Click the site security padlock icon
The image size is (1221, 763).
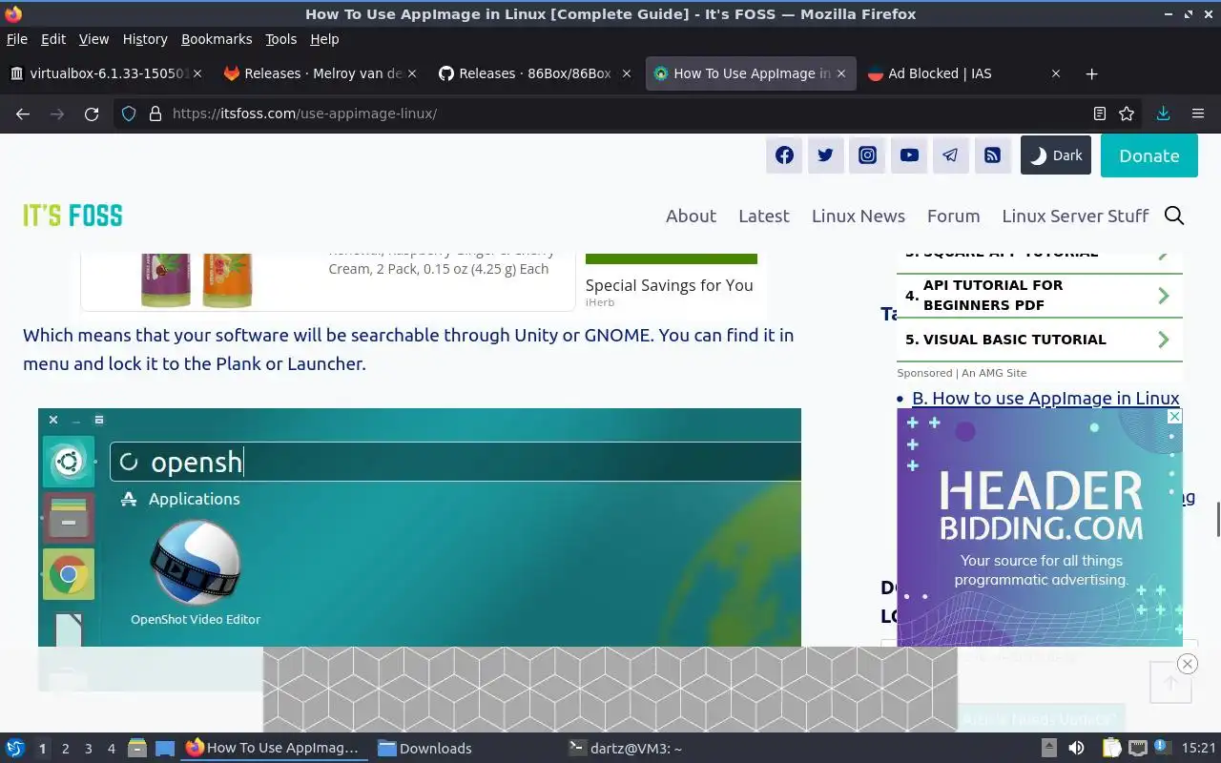[155, 113]
